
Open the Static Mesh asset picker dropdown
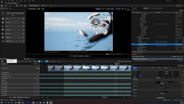167,82
